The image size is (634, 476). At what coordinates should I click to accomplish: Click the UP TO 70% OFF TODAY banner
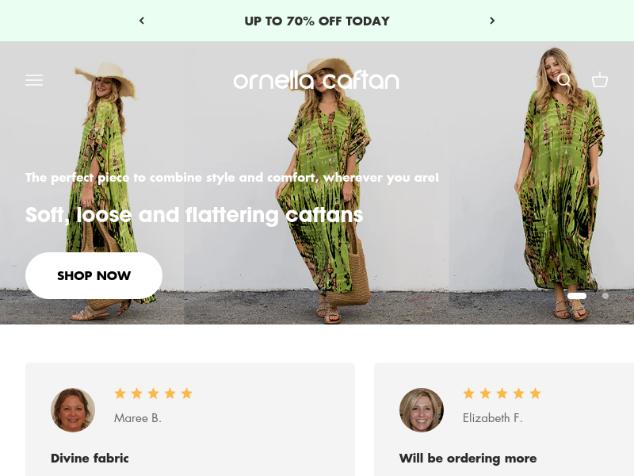[317, 21]
